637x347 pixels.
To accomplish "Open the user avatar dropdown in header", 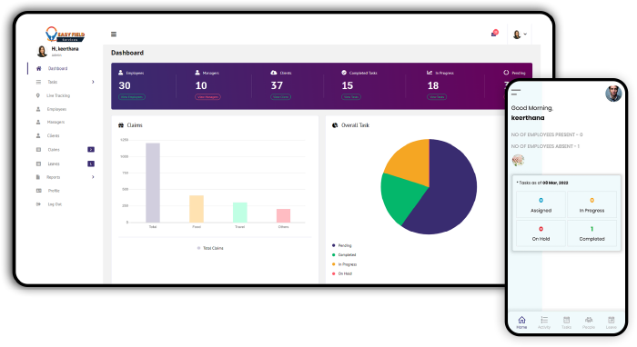I will [520, 35].
